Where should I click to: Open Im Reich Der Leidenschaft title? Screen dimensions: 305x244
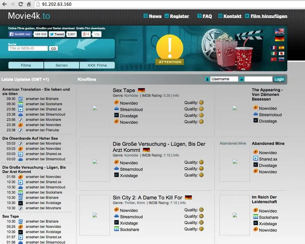coord(264,199)
